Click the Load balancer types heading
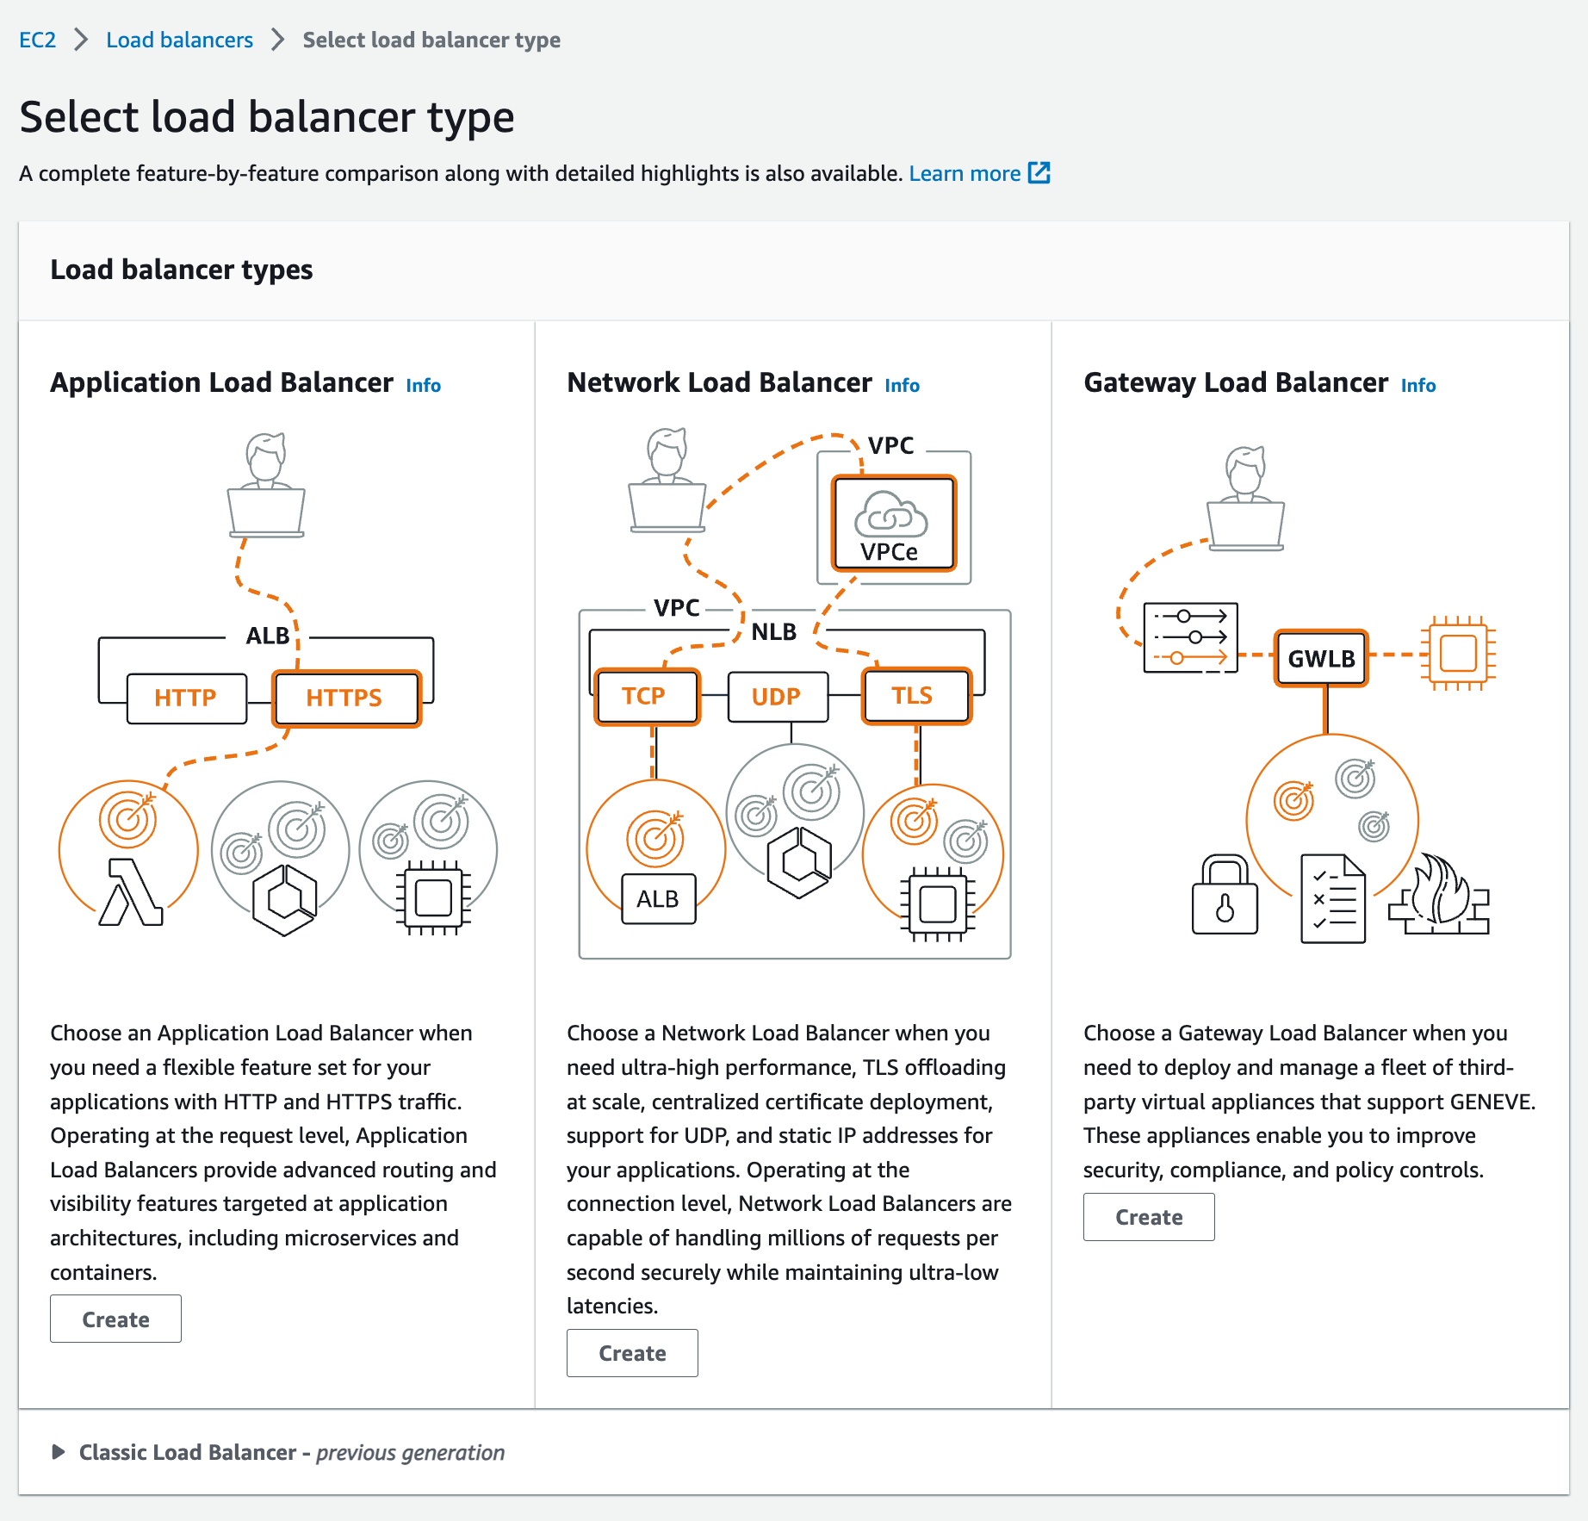 [x=182, y=270]
